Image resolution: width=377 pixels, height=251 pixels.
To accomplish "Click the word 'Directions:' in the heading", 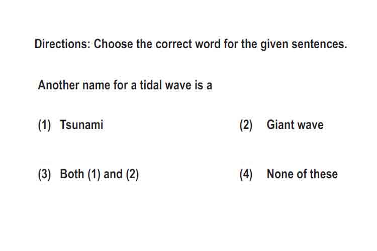I will (x=62, y=44).
